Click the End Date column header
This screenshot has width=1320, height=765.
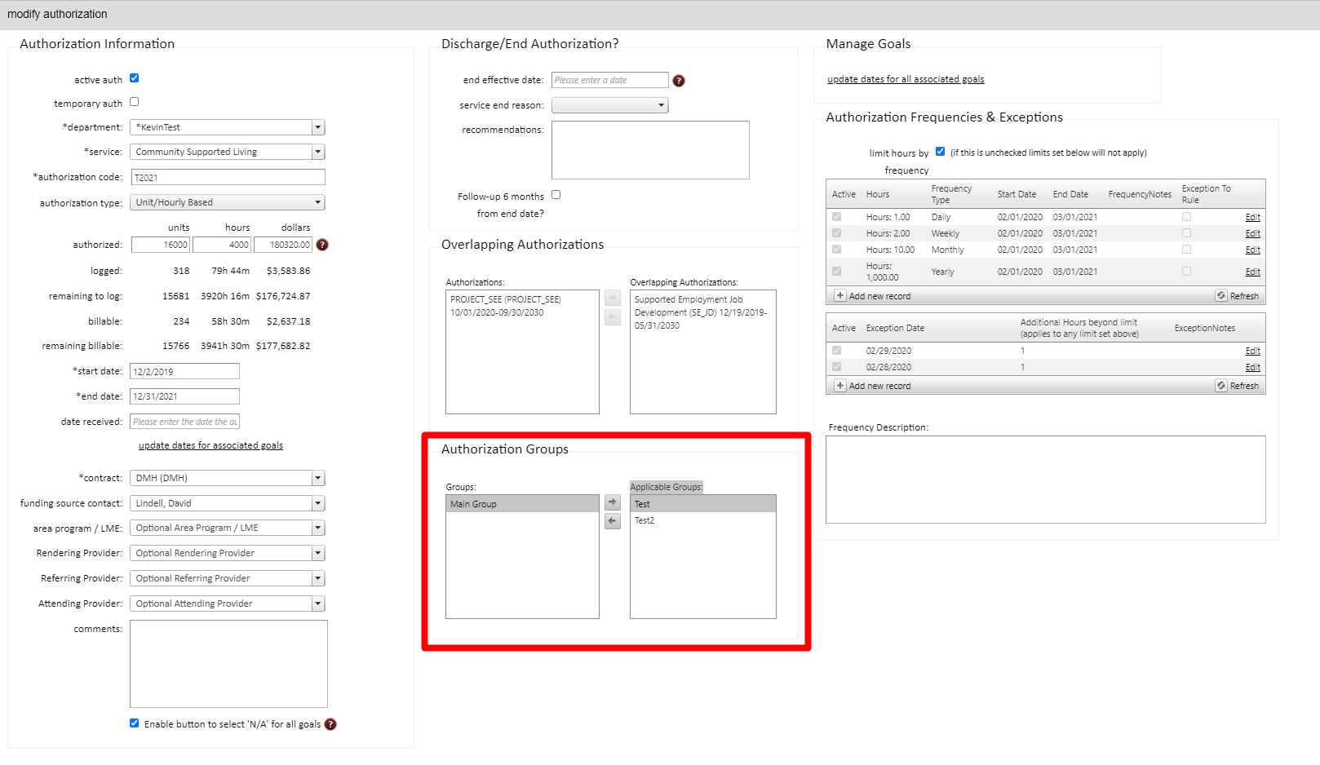pyautogui.click(x=1070, y=194)
